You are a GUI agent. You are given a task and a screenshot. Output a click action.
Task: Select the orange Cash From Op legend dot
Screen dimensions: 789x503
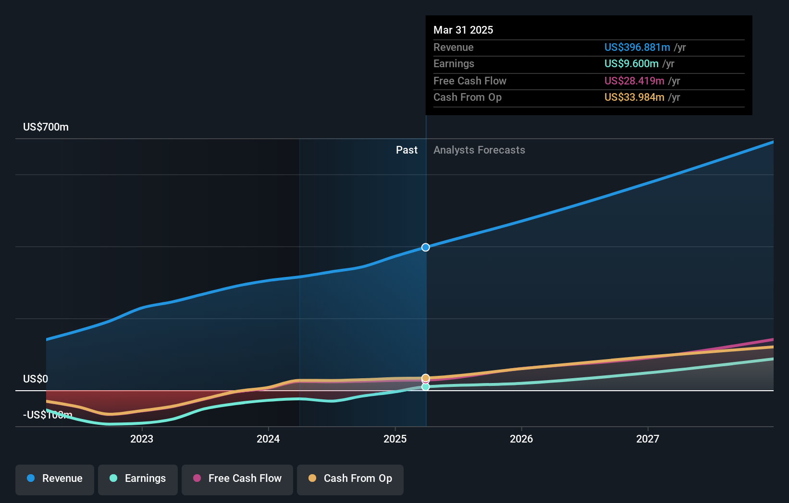(x=312, y=479)
